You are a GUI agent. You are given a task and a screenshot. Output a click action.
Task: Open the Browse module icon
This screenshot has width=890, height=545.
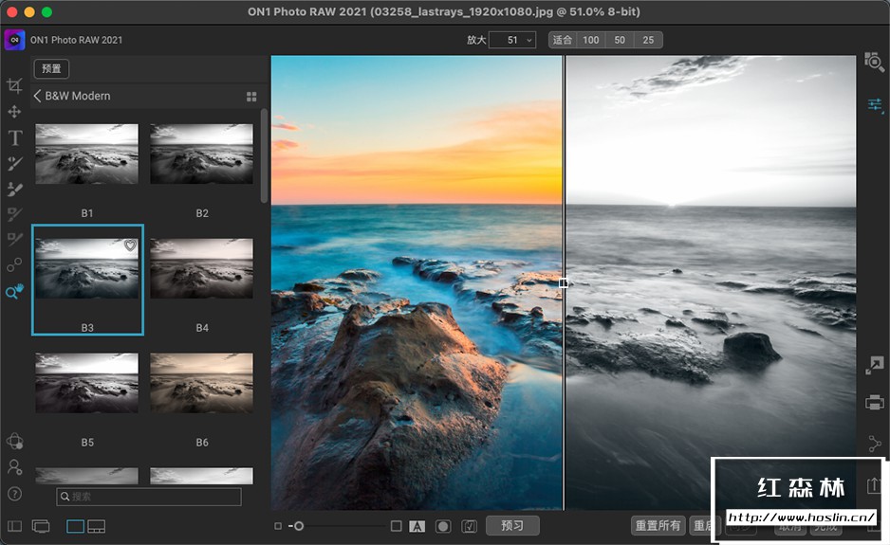point(874,63)
